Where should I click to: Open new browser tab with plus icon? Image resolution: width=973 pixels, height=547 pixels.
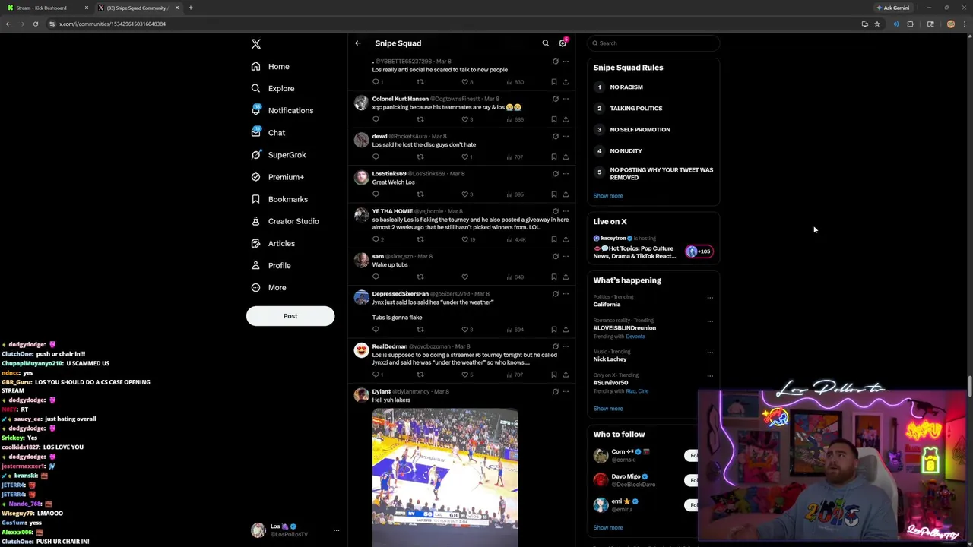[x=191, y=8]
